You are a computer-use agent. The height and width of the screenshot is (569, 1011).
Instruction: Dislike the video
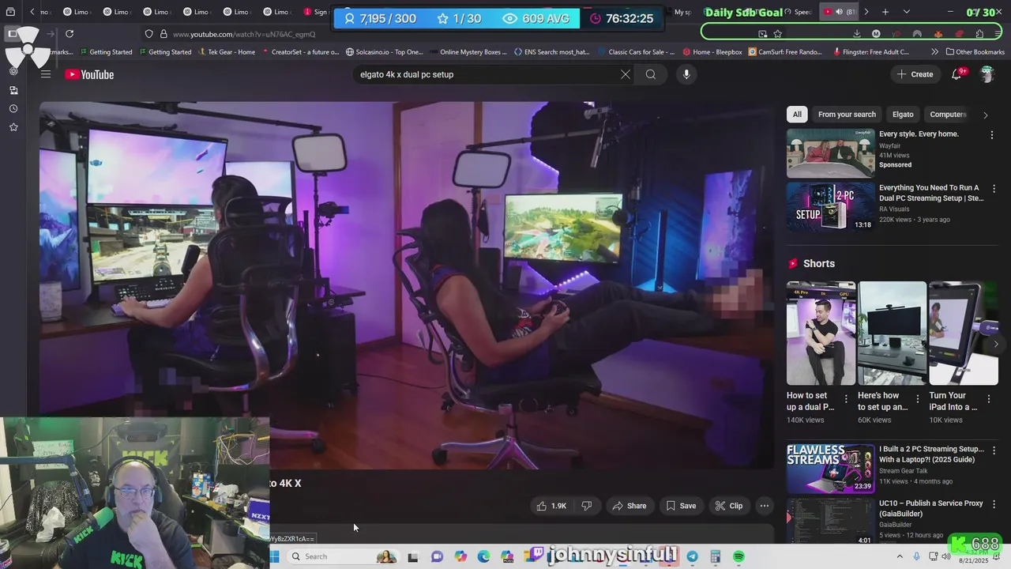pos(587,506)
